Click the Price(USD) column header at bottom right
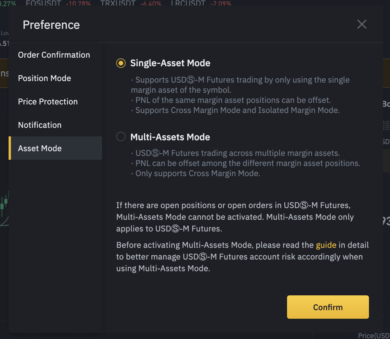This screenshot has width=390, height=339. pyautogui.click(x=374, y=335)
